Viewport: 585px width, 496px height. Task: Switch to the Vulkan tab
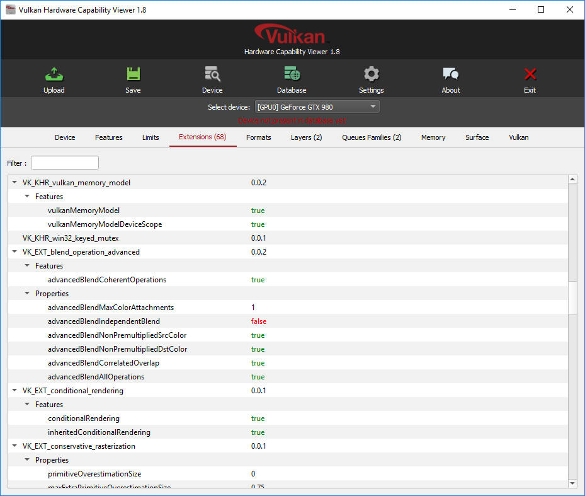519,137
